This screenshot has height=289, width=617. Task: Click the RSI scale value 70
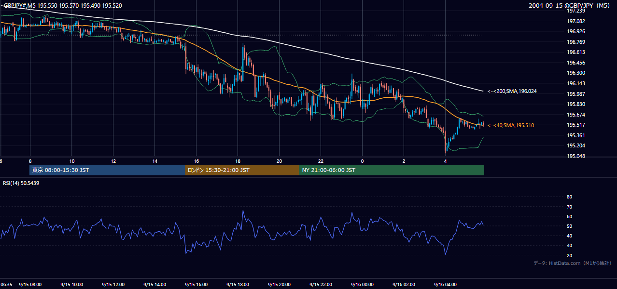569,207
